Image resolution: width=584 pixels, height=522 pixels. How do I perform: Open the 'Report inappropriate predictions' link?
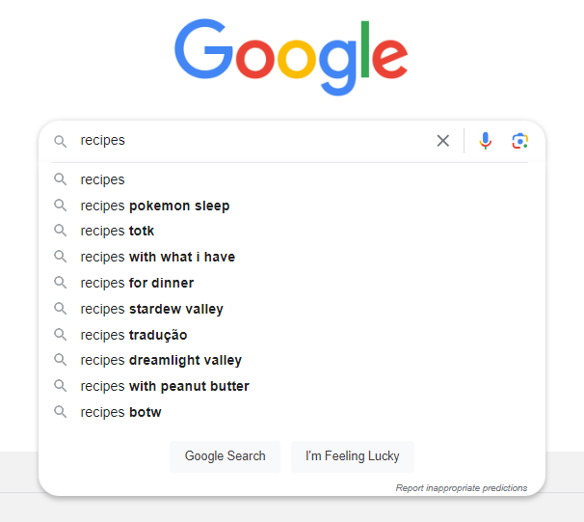click(x=461, y=488)
